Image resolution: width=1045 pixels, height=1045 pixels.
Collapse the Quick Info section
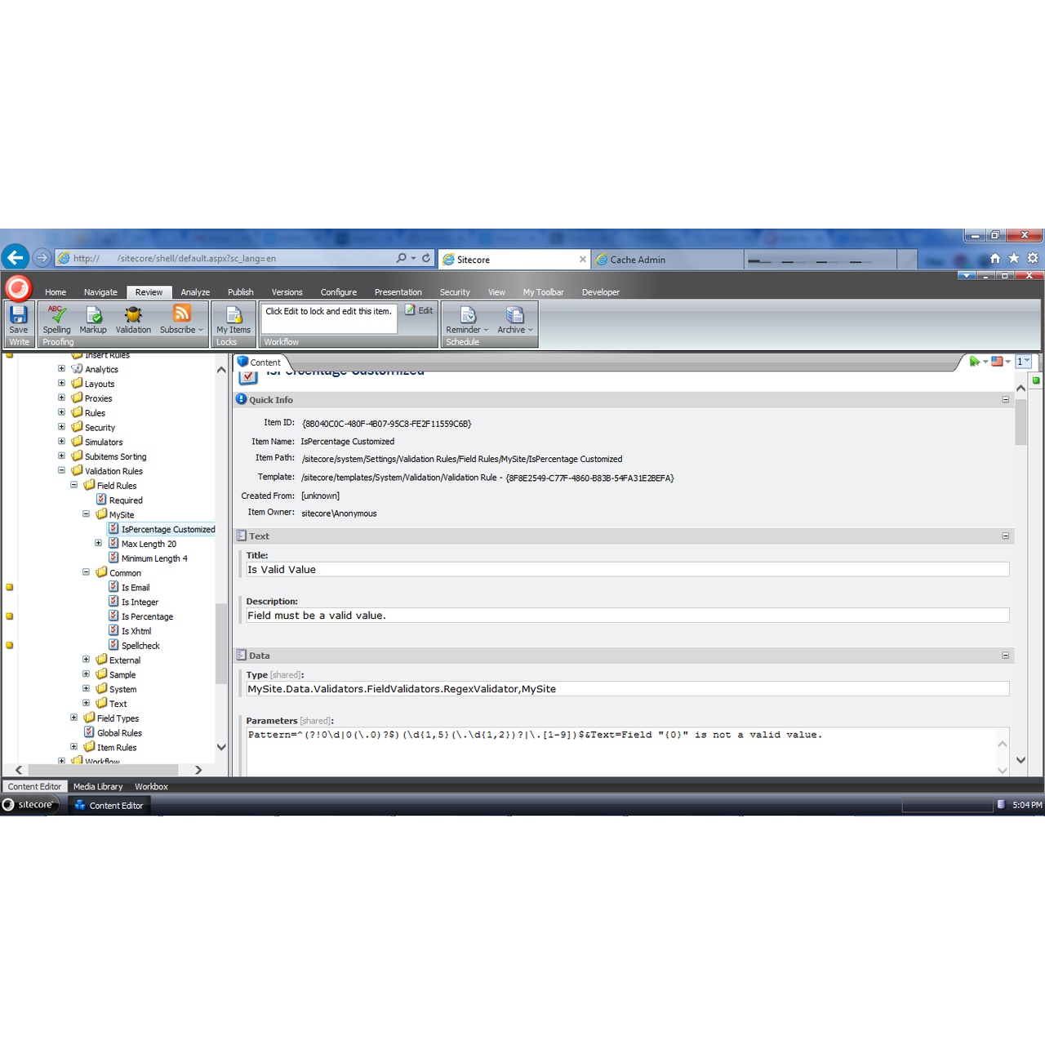point(1003,399)
